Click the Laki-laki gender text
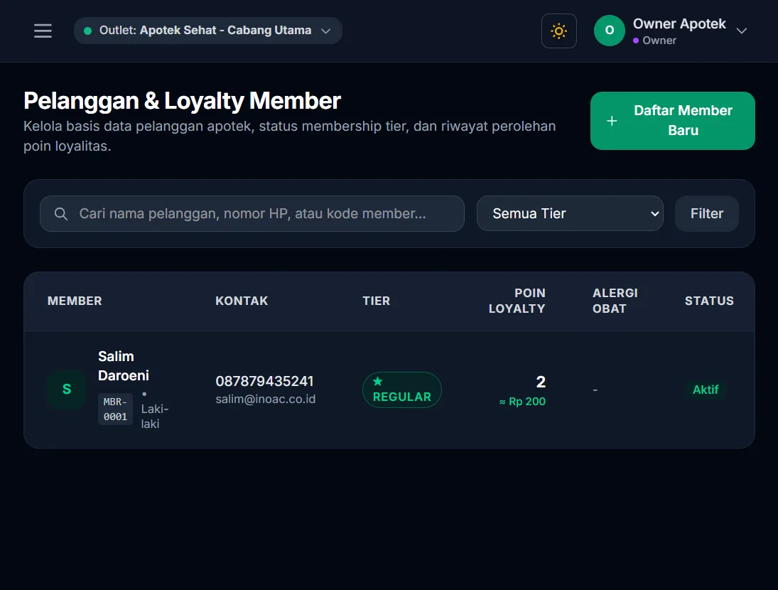This screenshot has width=778, height=590. pyautogui.click(x=155, y=417)
